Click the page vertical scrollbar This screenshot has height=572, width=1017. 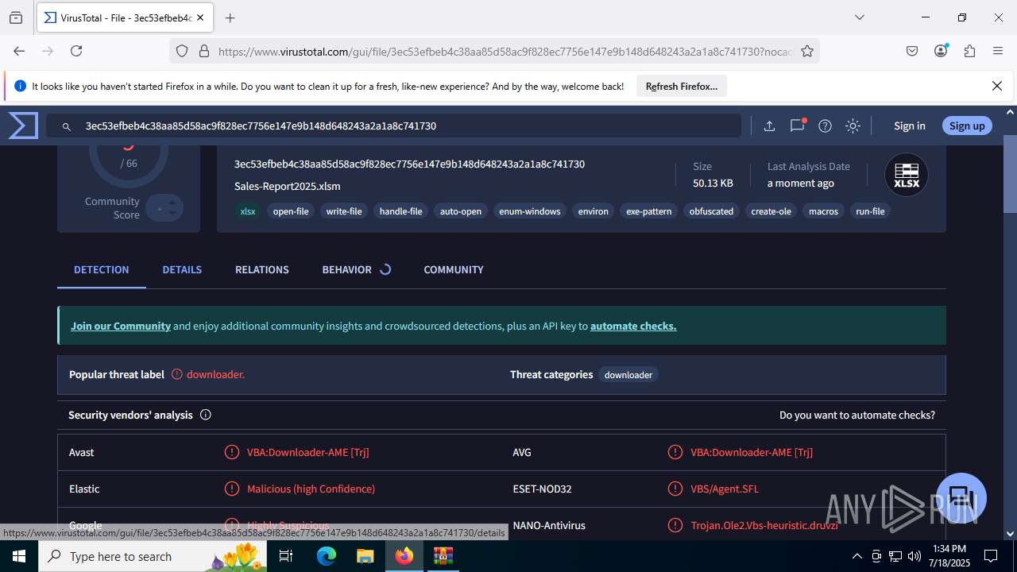[x=1010, y=175]
